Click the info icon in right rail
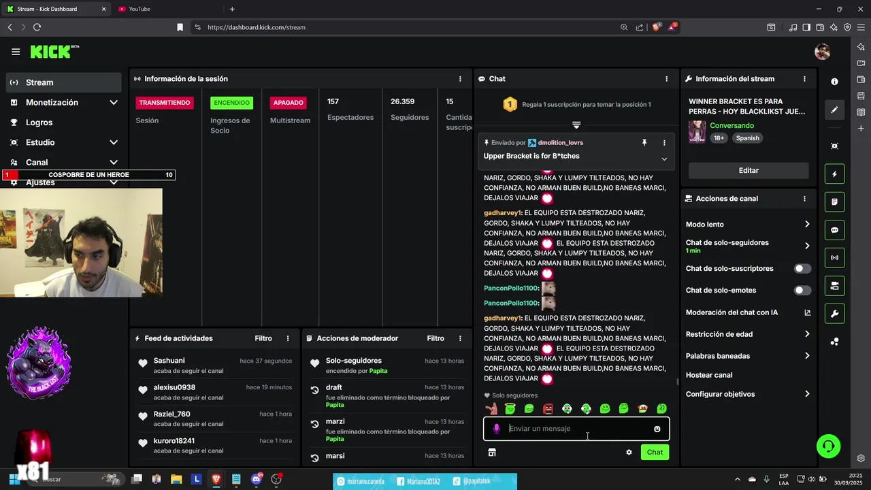Viewport: 871px width, 490px height. click(835, 81)
